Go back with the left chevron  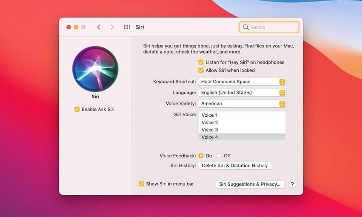(98, 27)
